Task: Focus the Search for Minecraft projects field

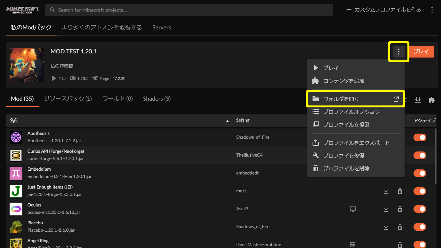Action: tap(189, 10)
